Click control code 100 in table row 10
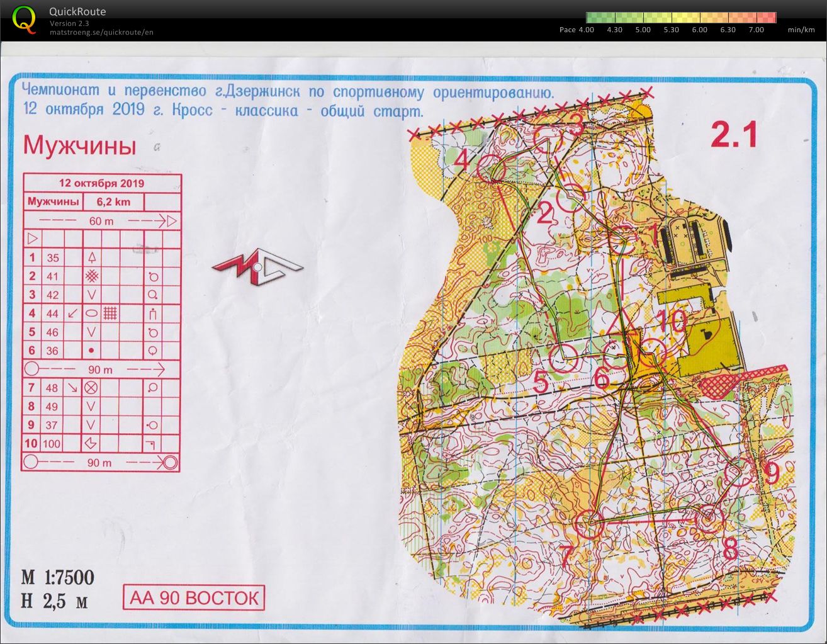The width and height of the screenshot is (827, 644). click(52, 444)
